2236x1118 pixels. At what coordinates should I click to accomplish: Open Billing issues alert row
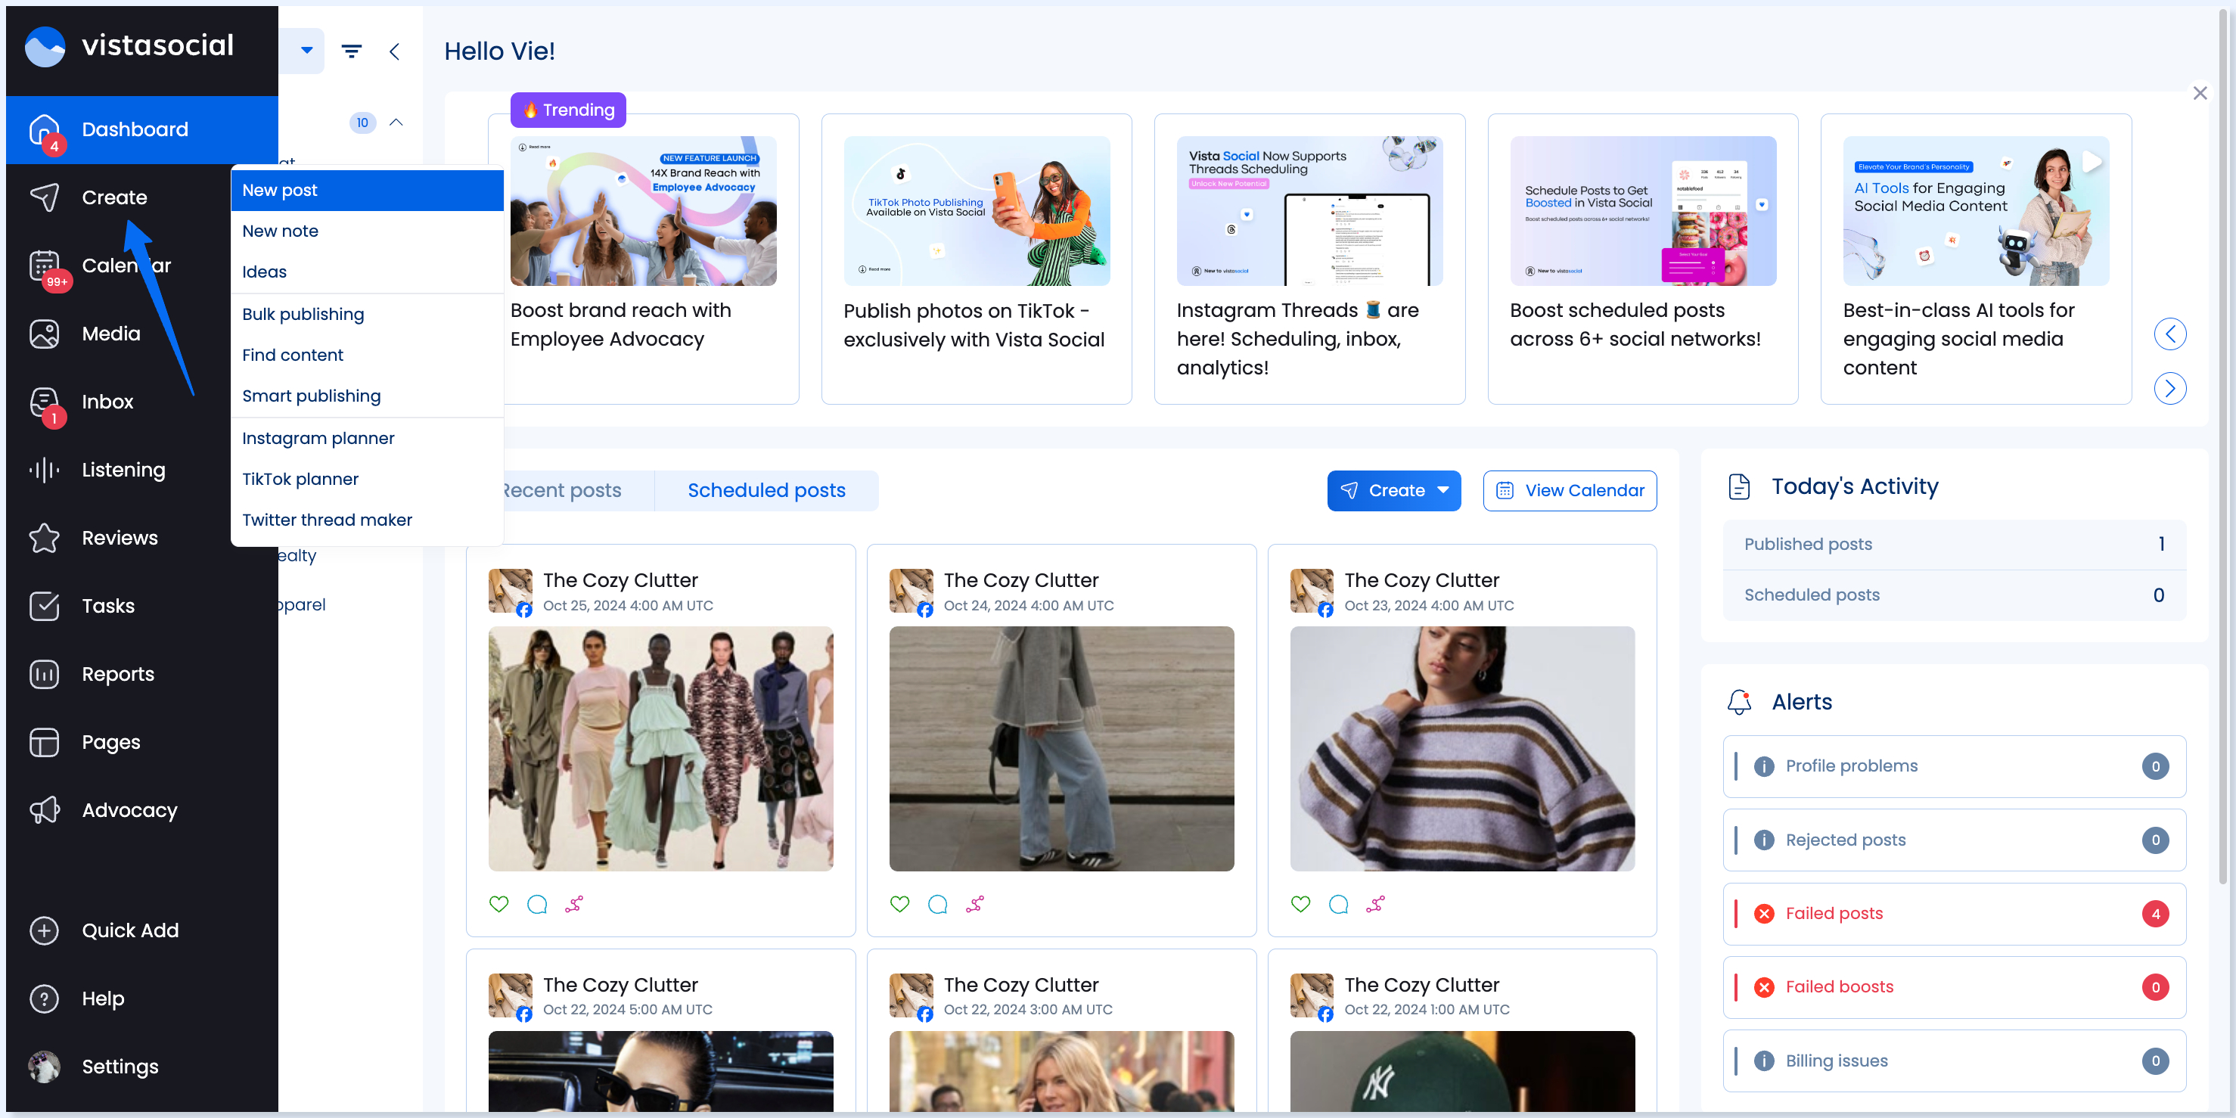coord(1954,1061)
